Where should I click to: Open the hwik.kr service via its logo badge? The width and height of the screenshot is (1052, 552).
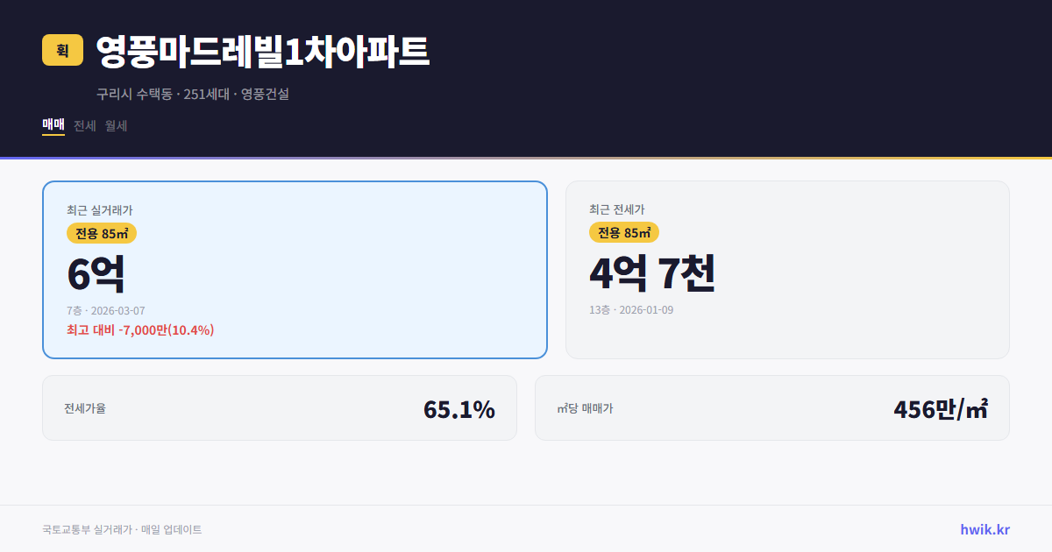[x=984, y=529]
